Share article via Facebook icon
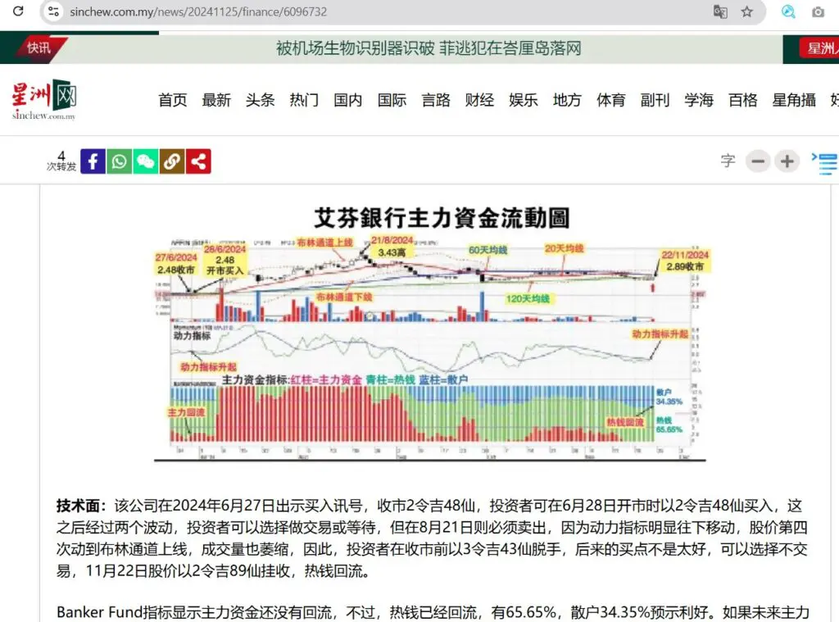This screenshot has width=839, height=622. pos(93,161)
